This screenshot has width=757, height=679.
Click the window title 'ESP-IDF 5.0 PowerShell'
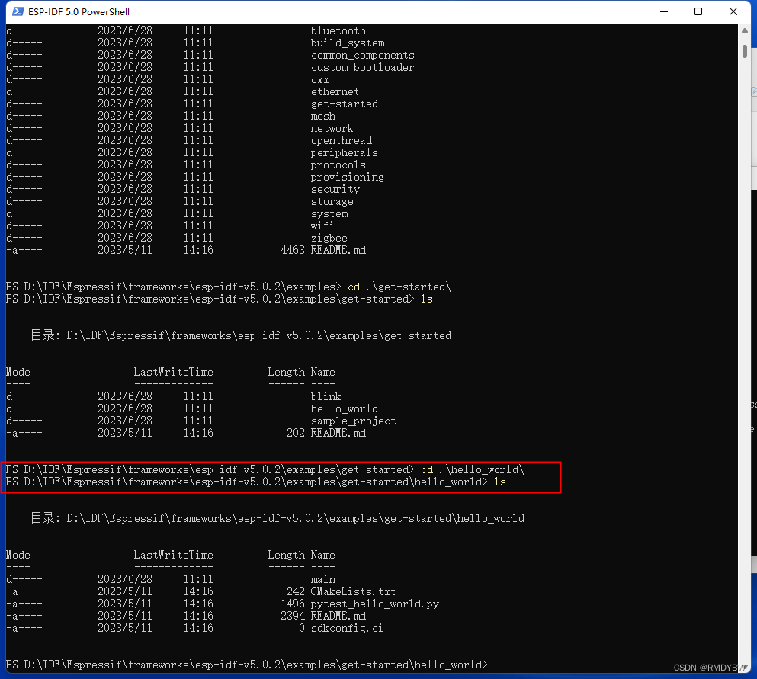pyautogui.click(x=79, y=11)
